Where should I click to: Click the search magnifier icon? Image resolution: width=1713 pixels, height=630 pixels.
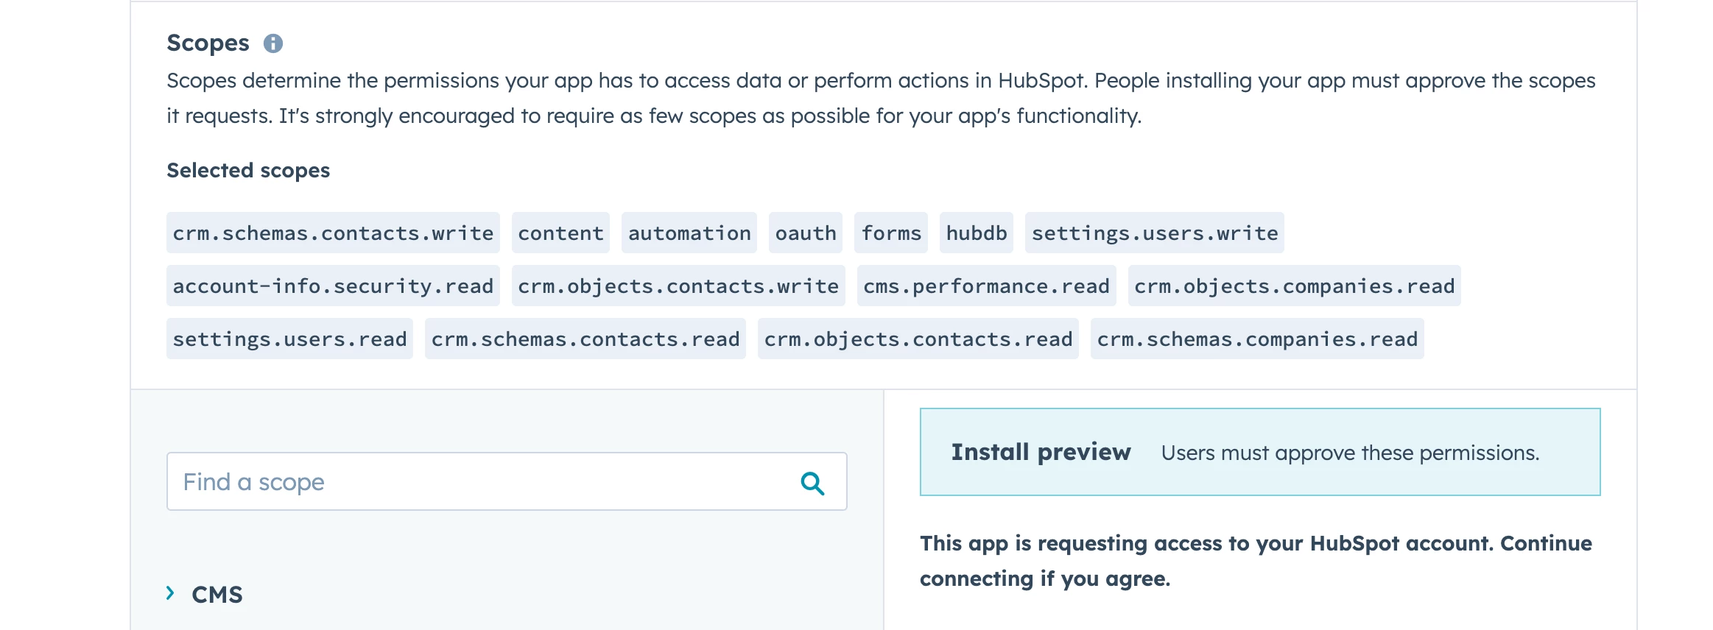click(812, 483)
